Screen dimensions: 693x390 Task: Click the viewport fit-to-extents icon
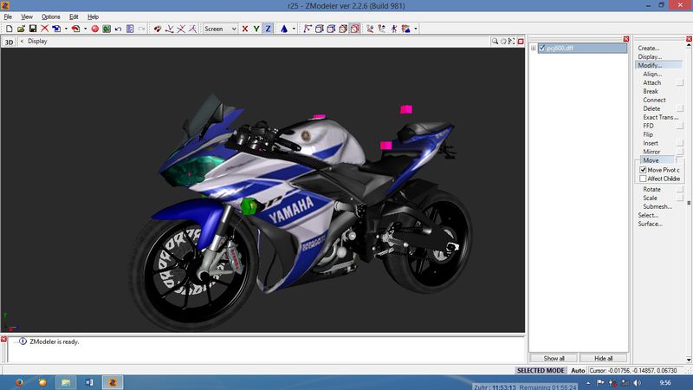(x=511, y=41)
